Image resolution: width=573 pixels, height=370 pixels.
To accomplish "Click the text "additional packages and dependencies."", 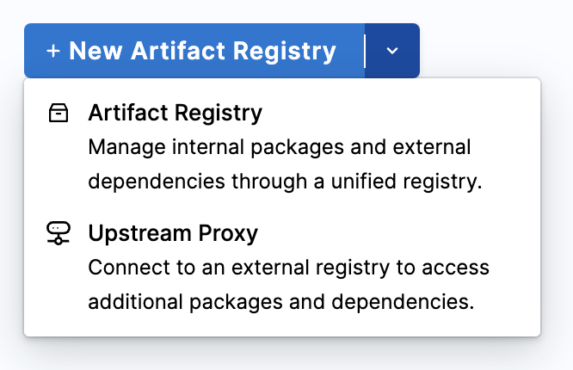I will tap(281, 302).
